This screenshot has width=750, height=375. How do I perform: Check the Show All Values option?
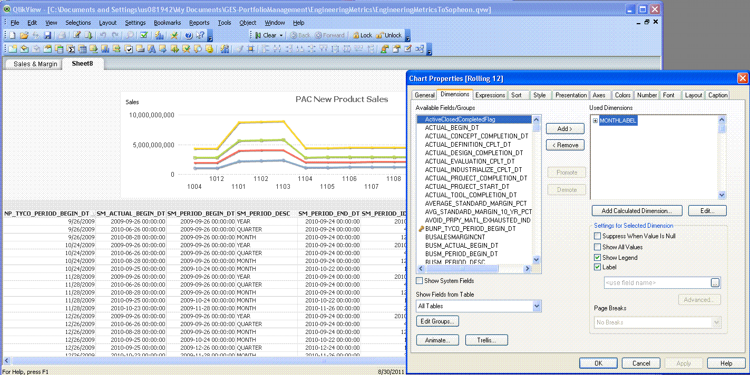tap(597, 247)
